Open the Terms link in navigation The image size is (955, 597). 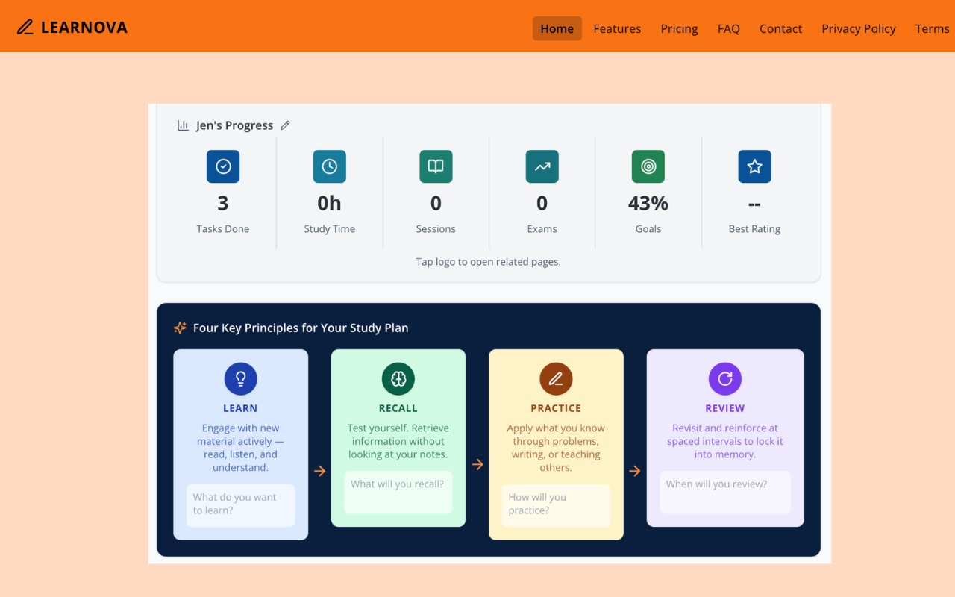click(933, 28)
